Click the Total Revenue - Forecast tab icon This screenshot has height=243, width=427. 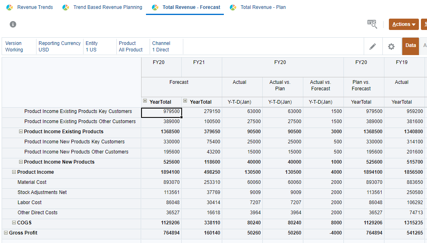155,7
